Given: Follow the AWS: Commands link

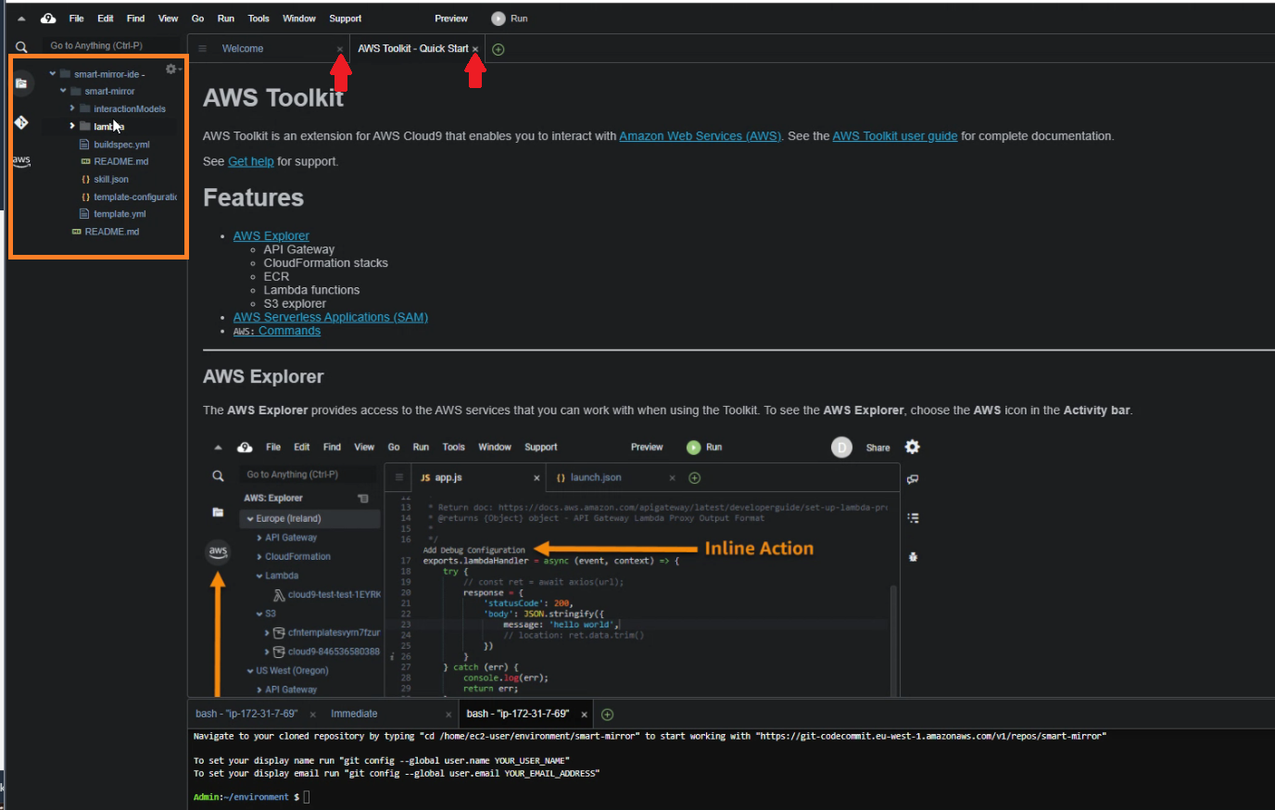Looking at the screenshot, I should (277, 331).
